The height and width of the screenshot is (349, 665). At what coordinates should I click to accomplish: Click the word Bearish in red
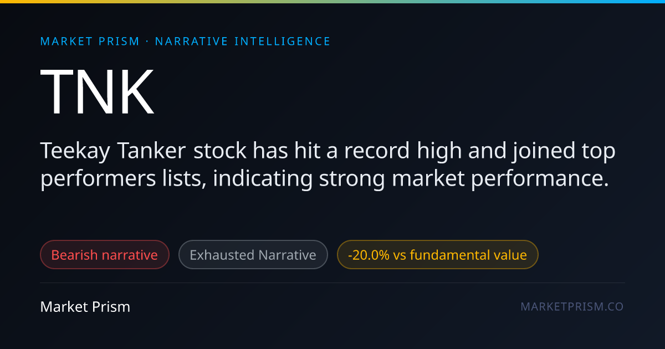74,255
